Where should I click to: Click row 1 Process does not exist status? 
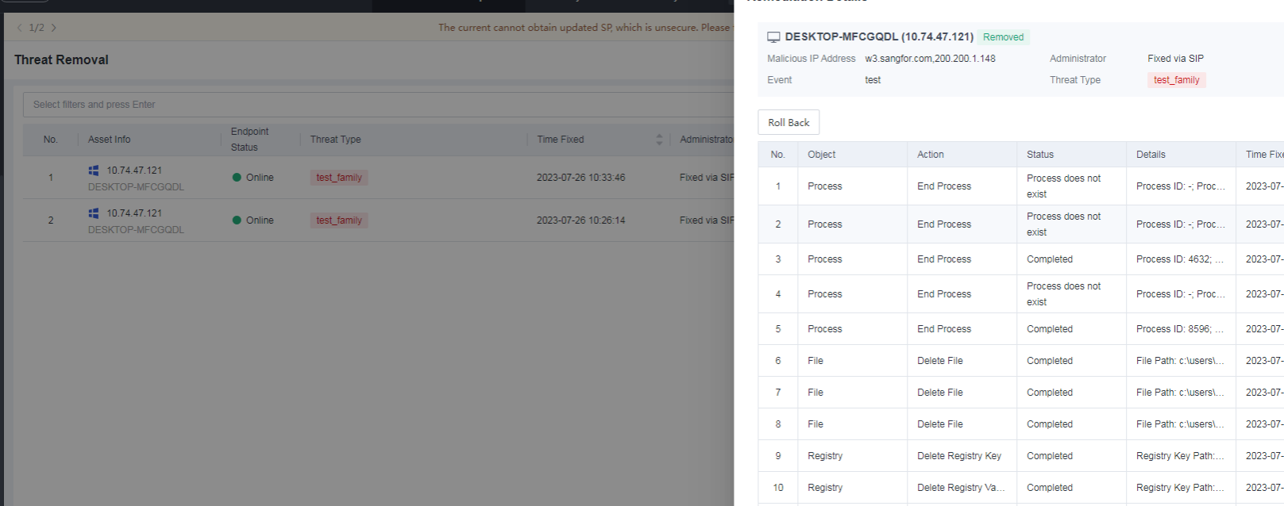click(1063, 186)
